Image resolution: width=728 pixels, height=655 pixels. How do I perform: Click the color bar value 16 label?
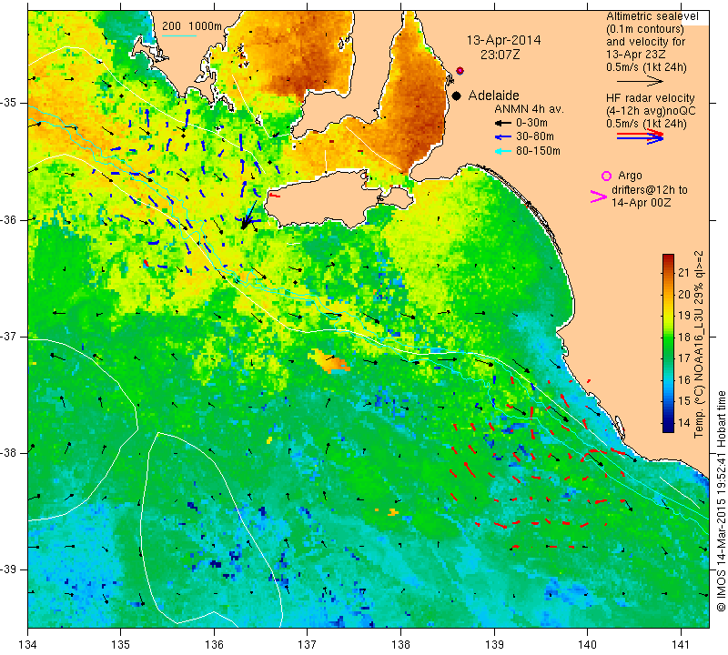(x=684, y=379)
